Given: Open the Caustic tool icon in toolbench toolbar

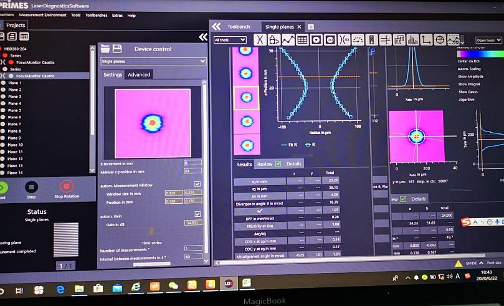Looking at the screenshot, I should [x=260, y=39].
